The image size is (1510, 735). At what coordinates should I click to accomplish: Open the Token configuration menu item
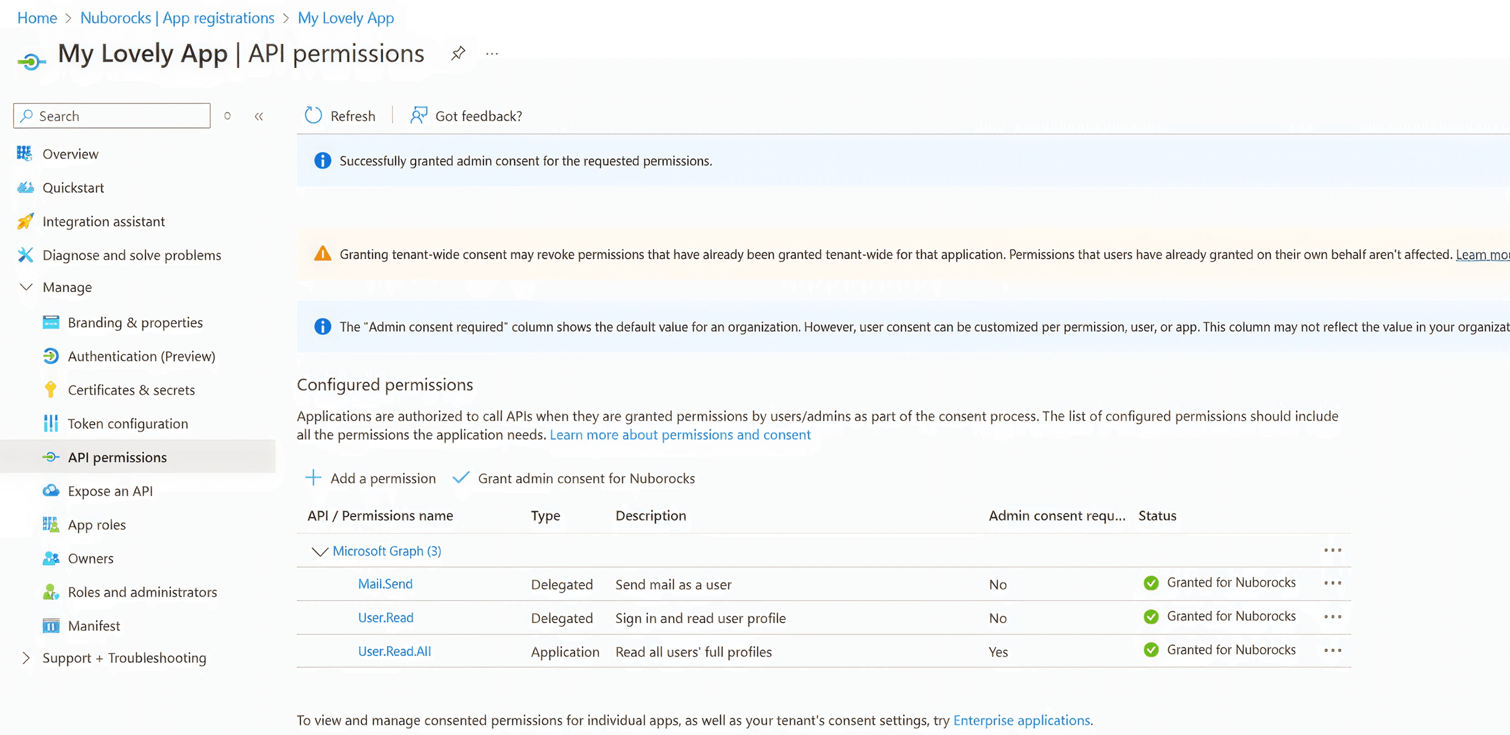(128, 423)
